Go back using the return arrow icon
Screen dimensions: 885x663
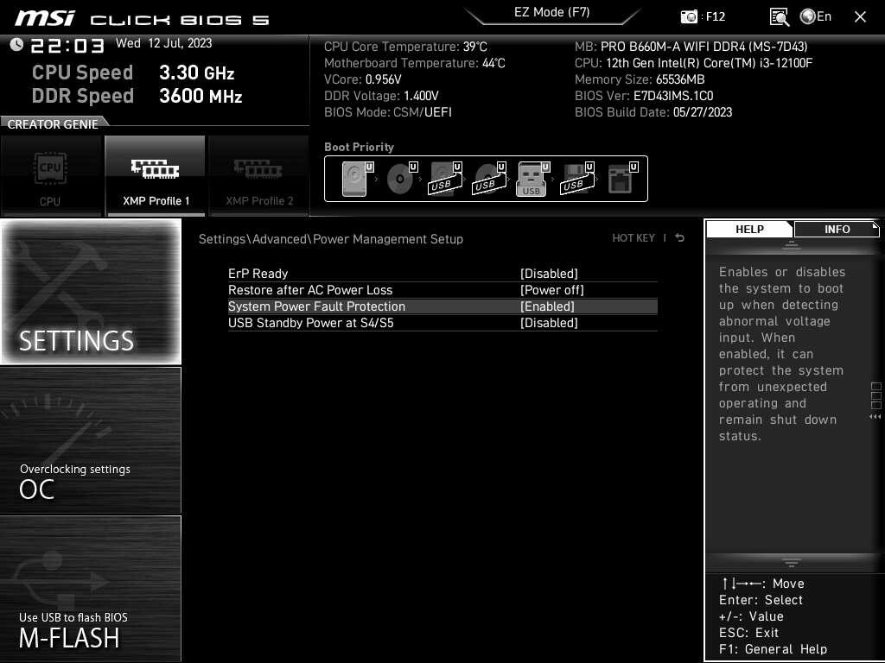(680, 238)
